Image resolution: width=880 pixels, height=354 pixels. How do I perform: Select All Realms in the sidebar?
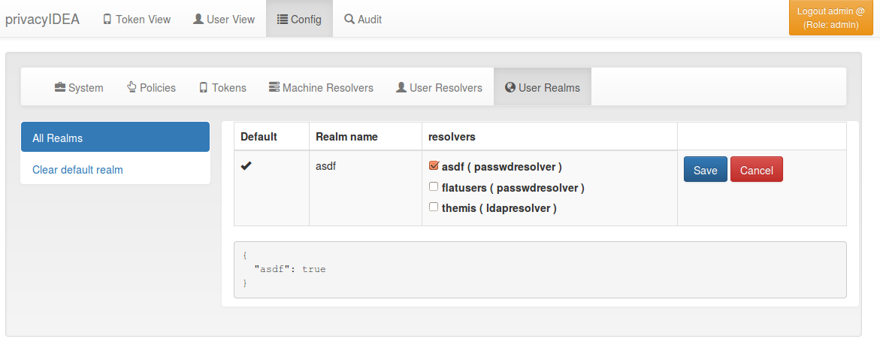[x=115, y=138]
